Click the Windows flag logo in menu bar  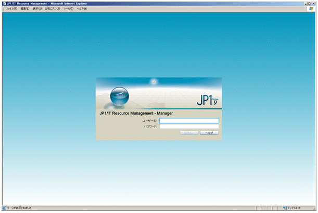click(x=311, y=8)
